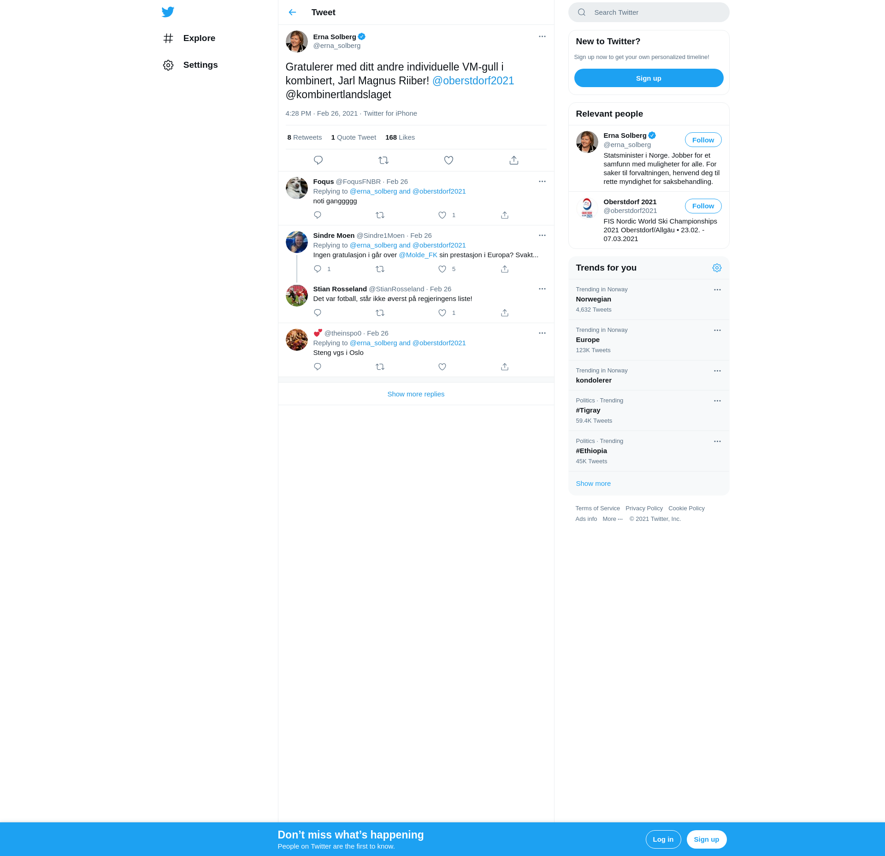Open the @Molde_FK mention link
The height and width of the screenshot is (856, 885).
coord(418,255)
